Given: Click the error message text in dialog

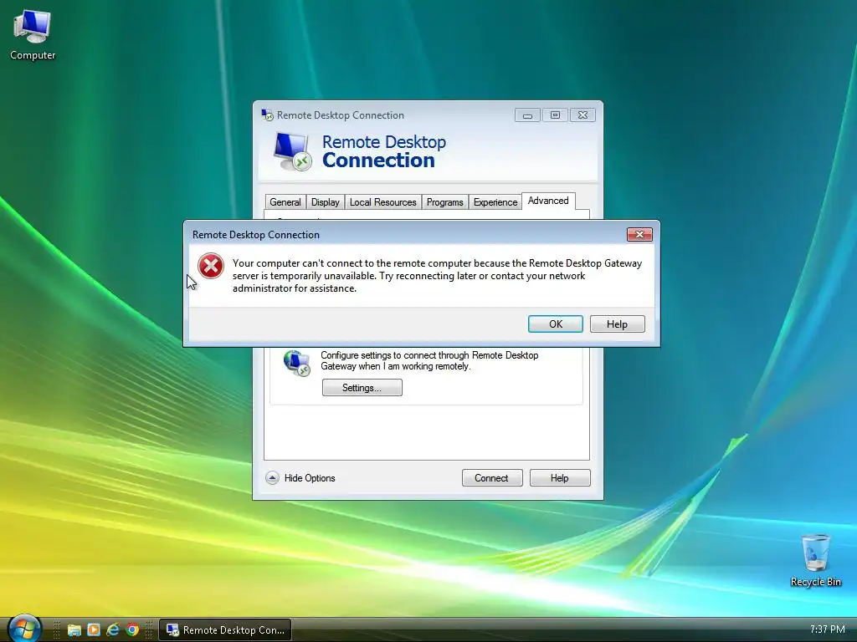Looking at the screenshot, I should [x=437, y=276].
